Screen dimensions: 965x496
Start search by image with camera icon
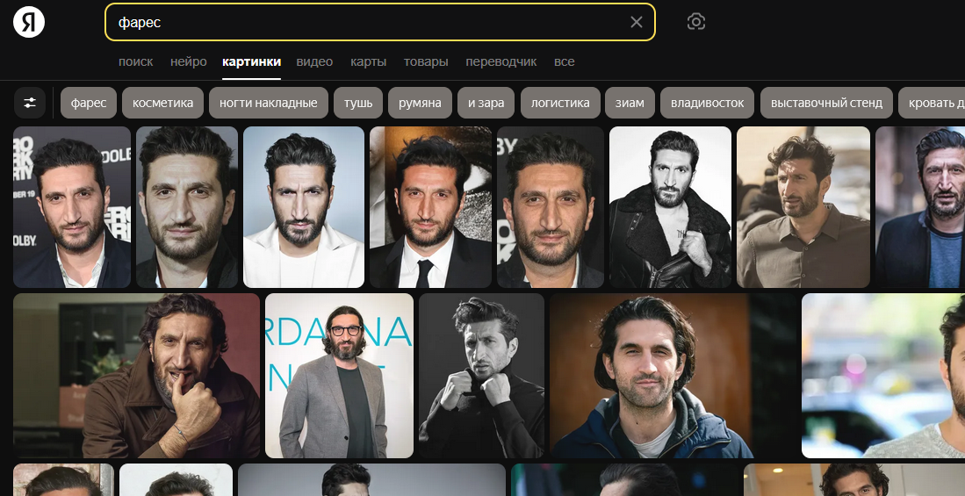[x=695, y=22]
